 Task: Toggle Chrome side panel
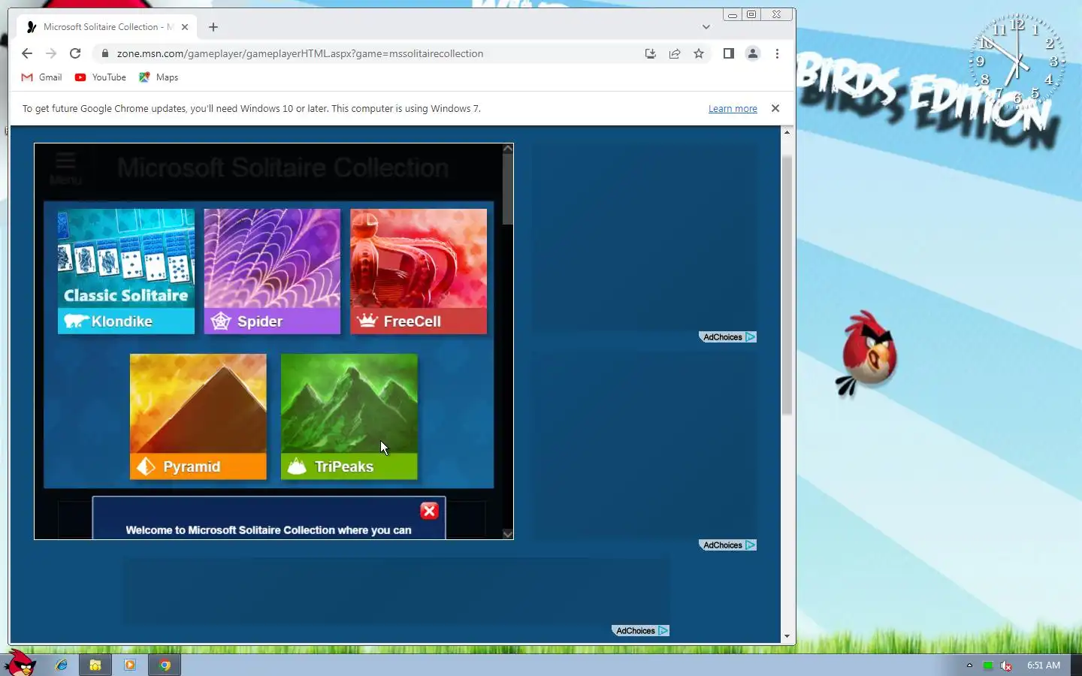[728, 53]
